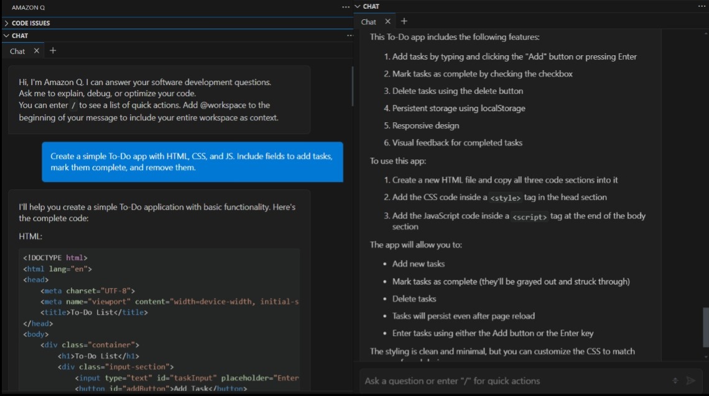
Task: Close the Chat tab in right panel
Action: click(x=387, y=21)
